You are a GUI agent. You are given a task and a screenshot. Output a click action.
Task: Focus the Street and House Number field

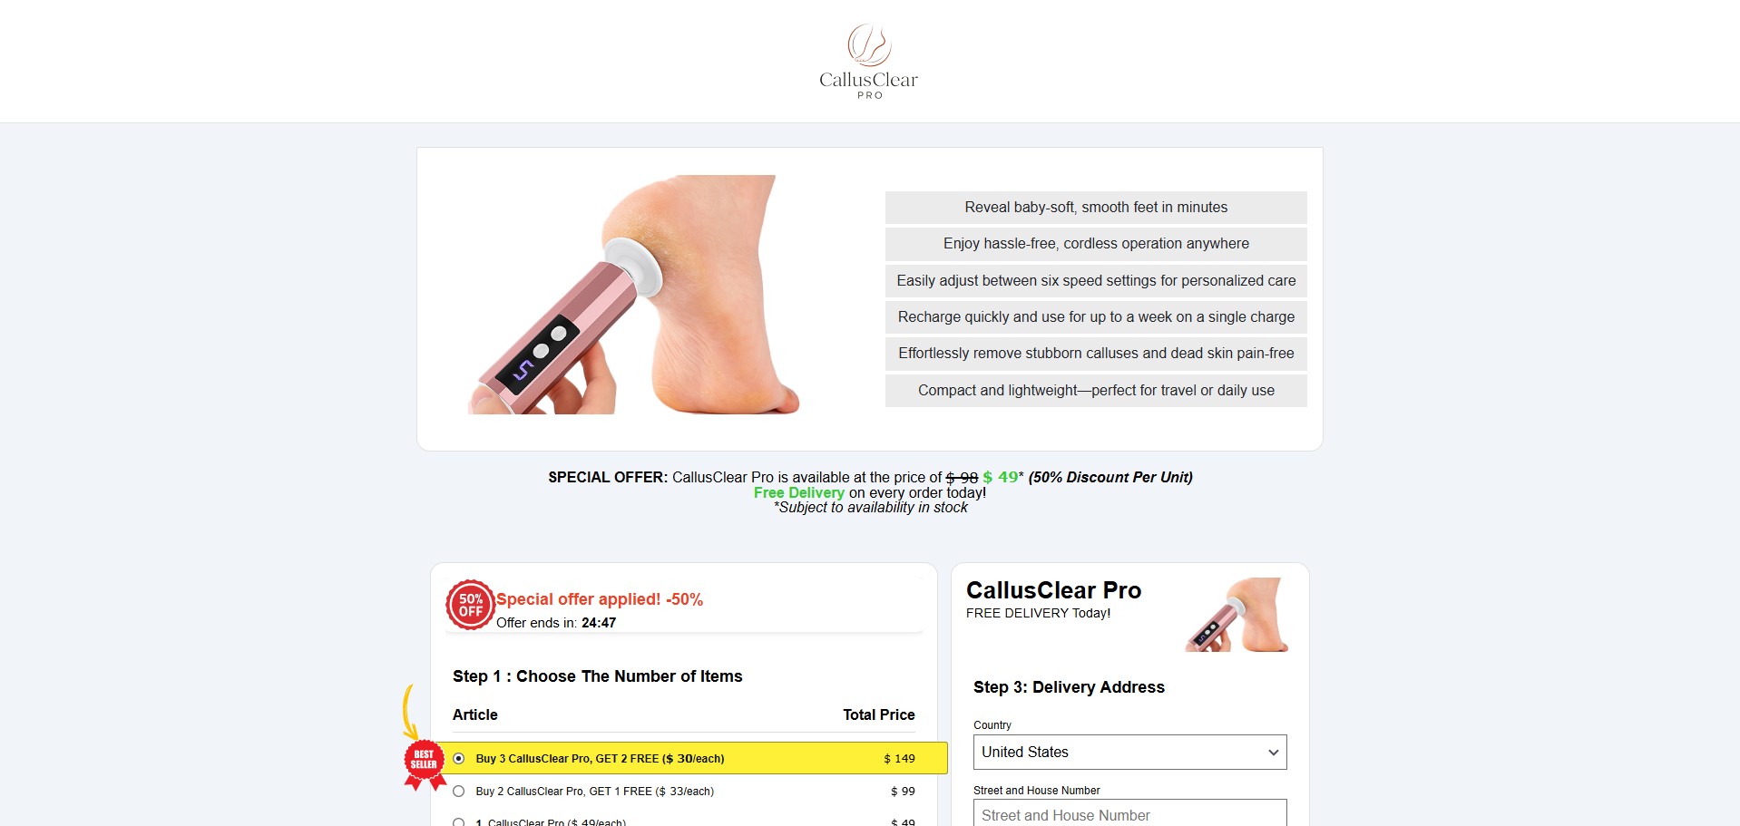(x=1129, y=813)
